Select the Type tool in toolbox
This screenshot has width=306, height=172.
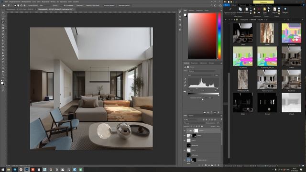click(x=3, y=62)
